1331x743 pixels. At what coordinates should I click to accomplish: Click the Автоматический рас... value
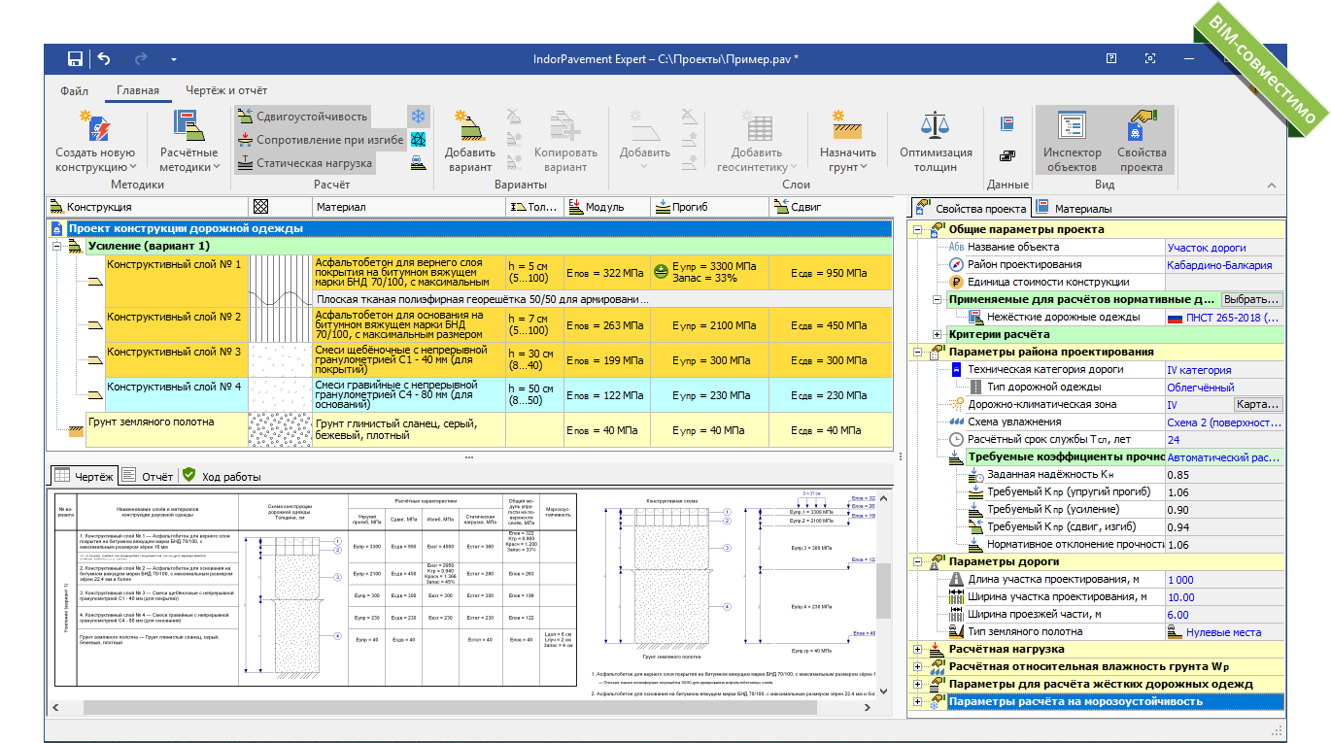1224,456
